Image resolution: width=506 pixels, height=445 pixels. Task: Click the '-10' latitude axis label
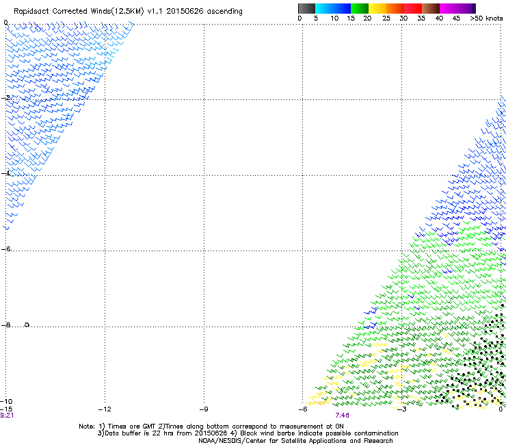6,401
